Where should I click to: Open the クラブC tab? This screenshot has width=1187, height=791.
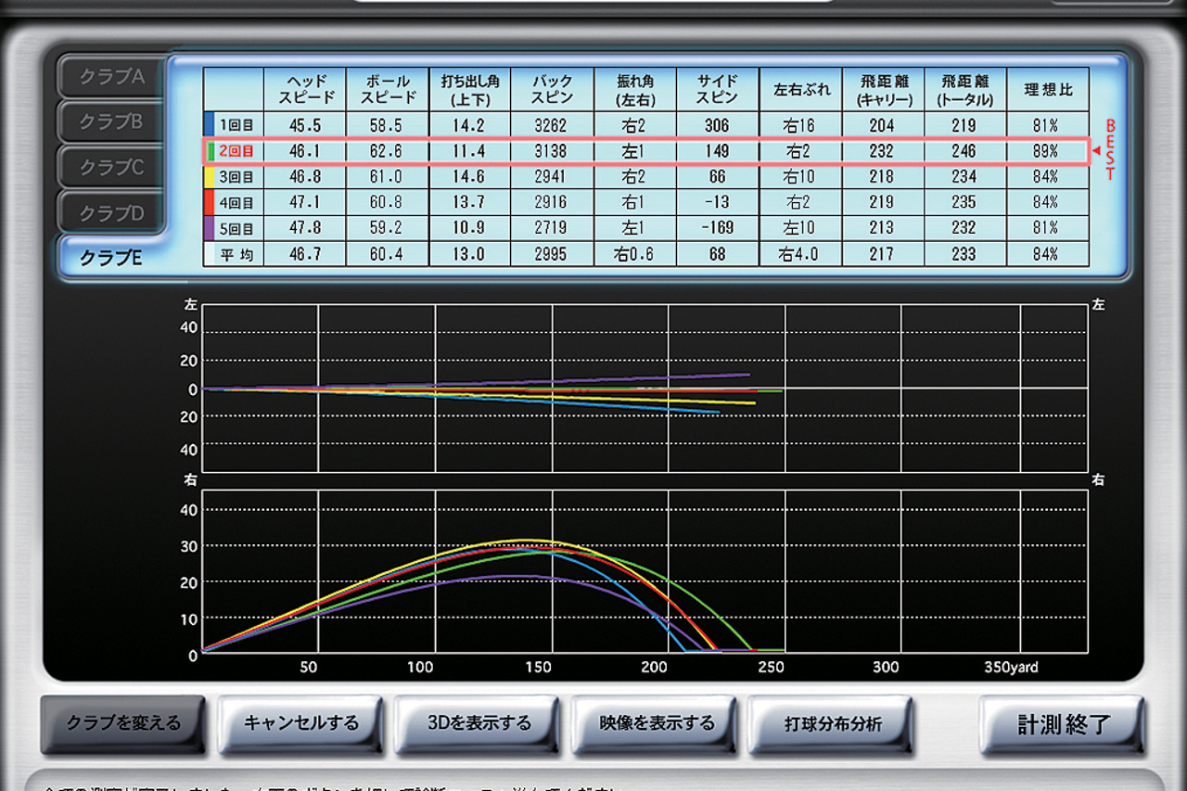110,167
